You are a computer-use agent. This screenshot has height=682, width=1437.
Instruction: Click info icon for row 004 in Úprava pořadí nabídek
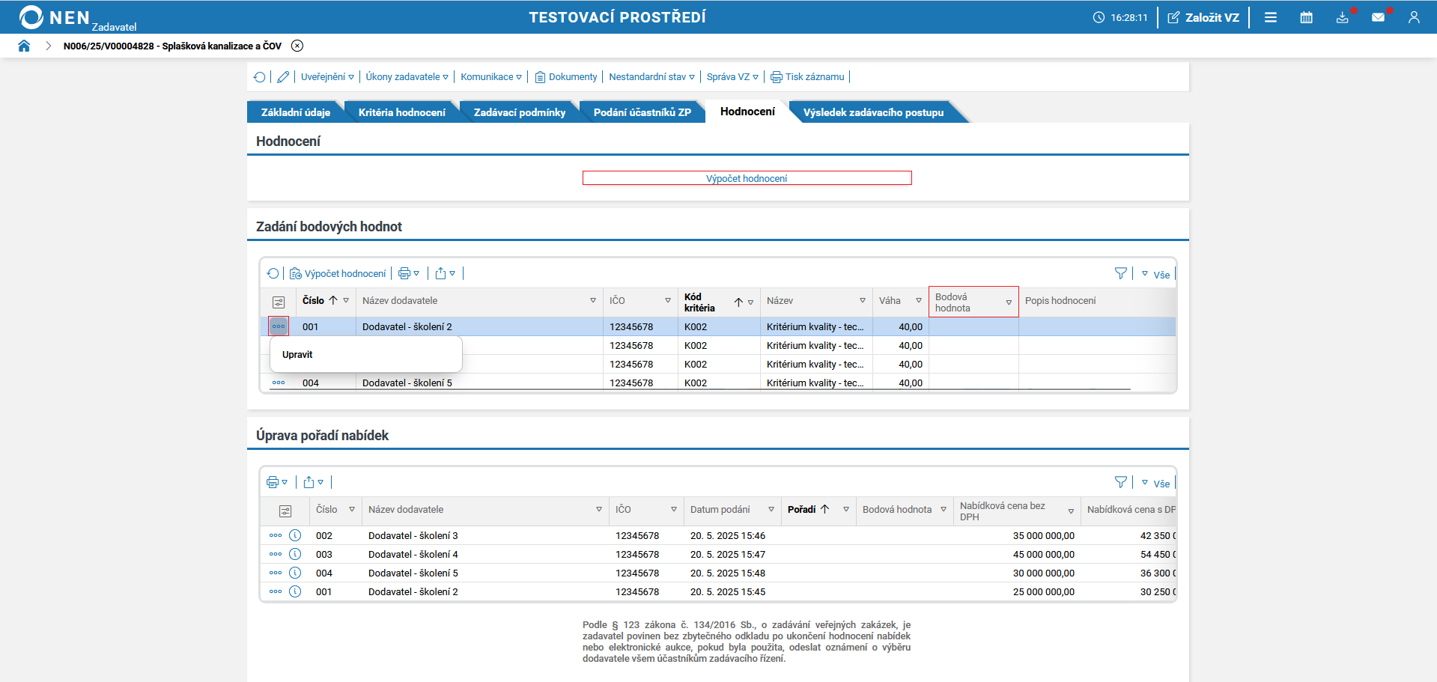[x=295, y=573]
